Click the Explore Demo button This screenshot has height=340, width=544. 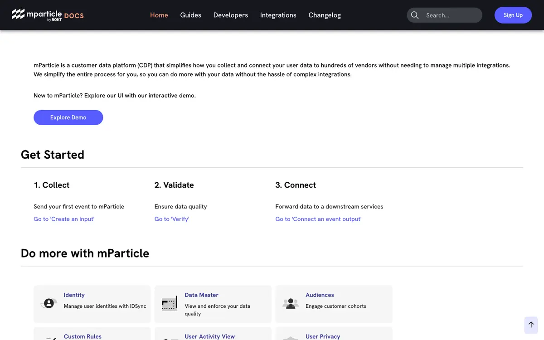pyautogui.click(x=68, y=117)
